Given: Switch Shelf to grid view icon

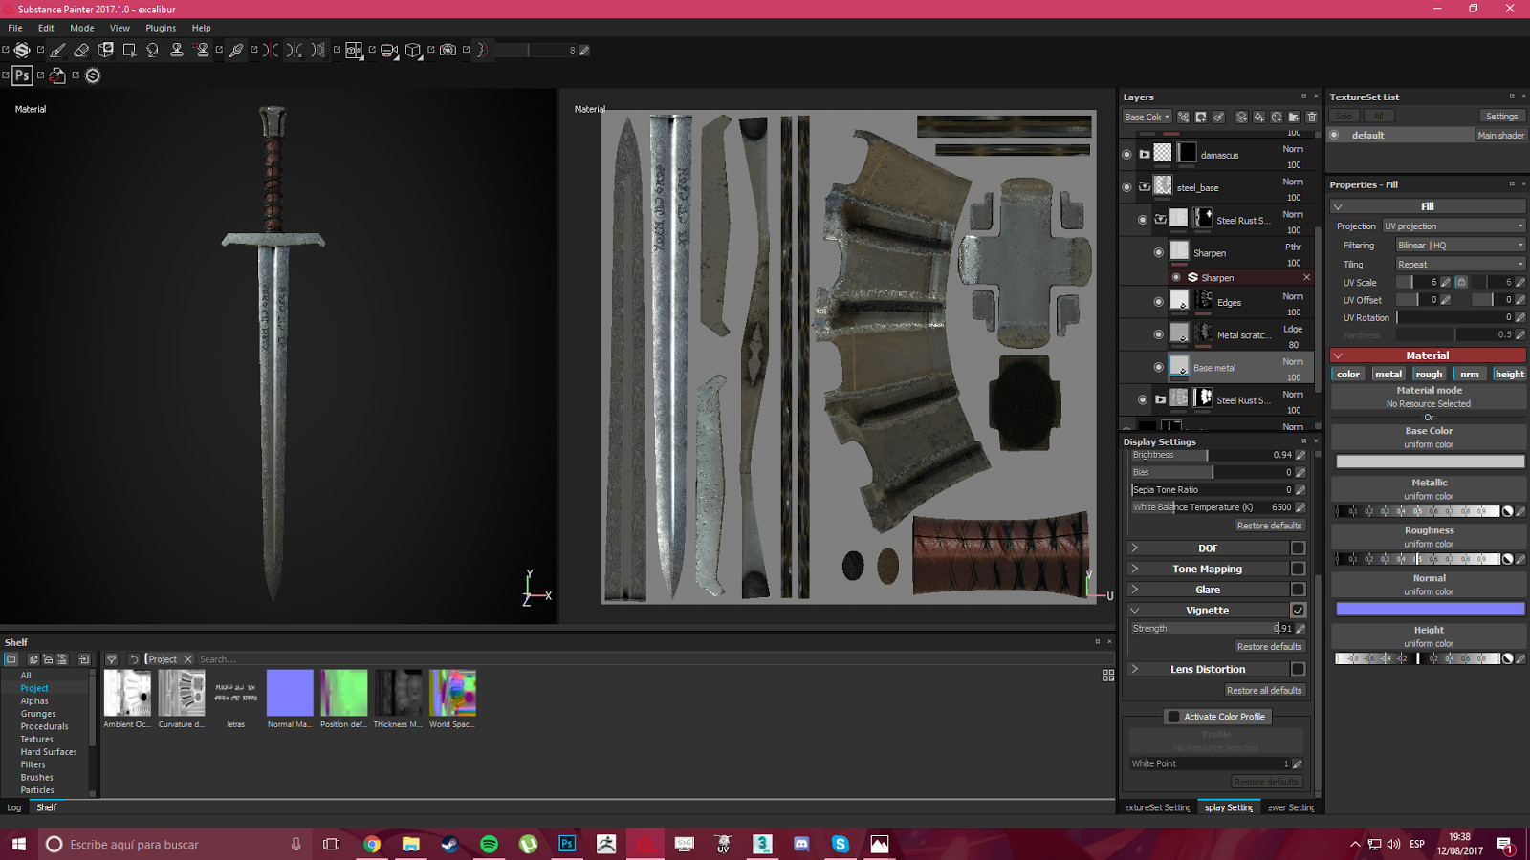Looking at the screenshot, I should (1108, 675).
